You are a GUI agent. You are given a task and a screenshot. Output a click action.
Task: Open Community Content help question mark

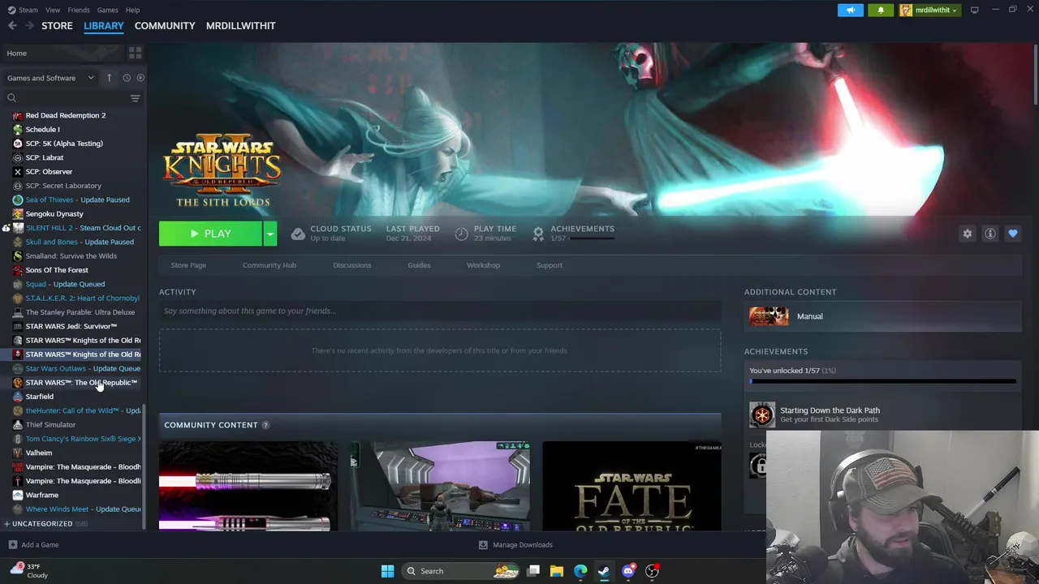pos(265,425)
